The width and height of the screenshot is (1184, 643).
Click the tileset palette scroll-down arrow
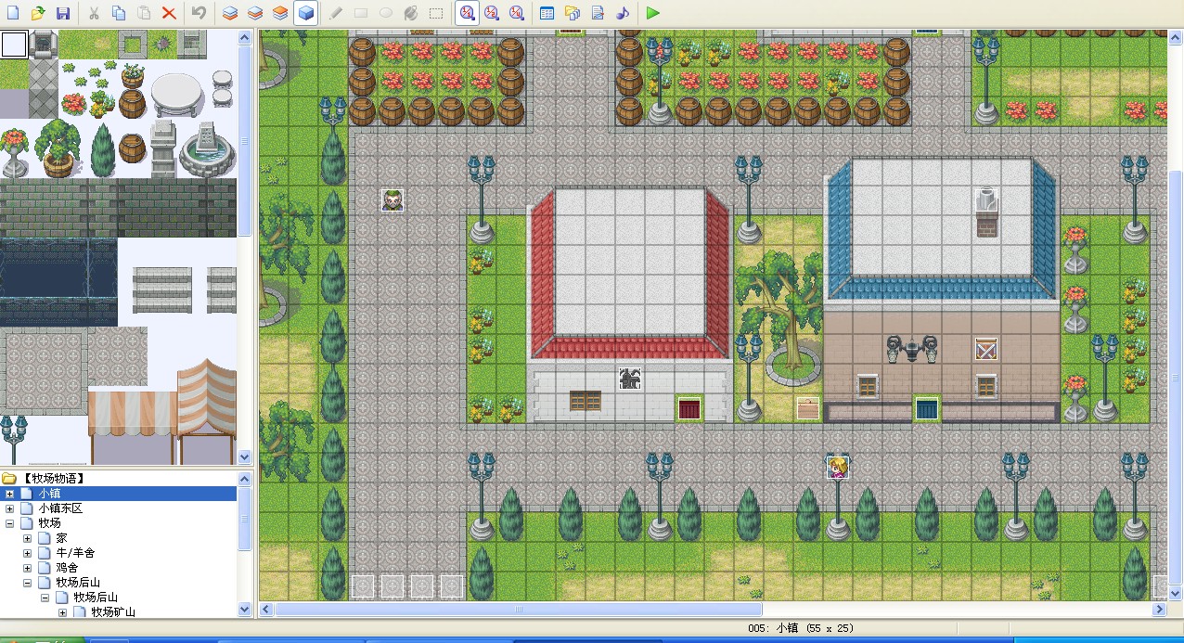pos(245,457)
